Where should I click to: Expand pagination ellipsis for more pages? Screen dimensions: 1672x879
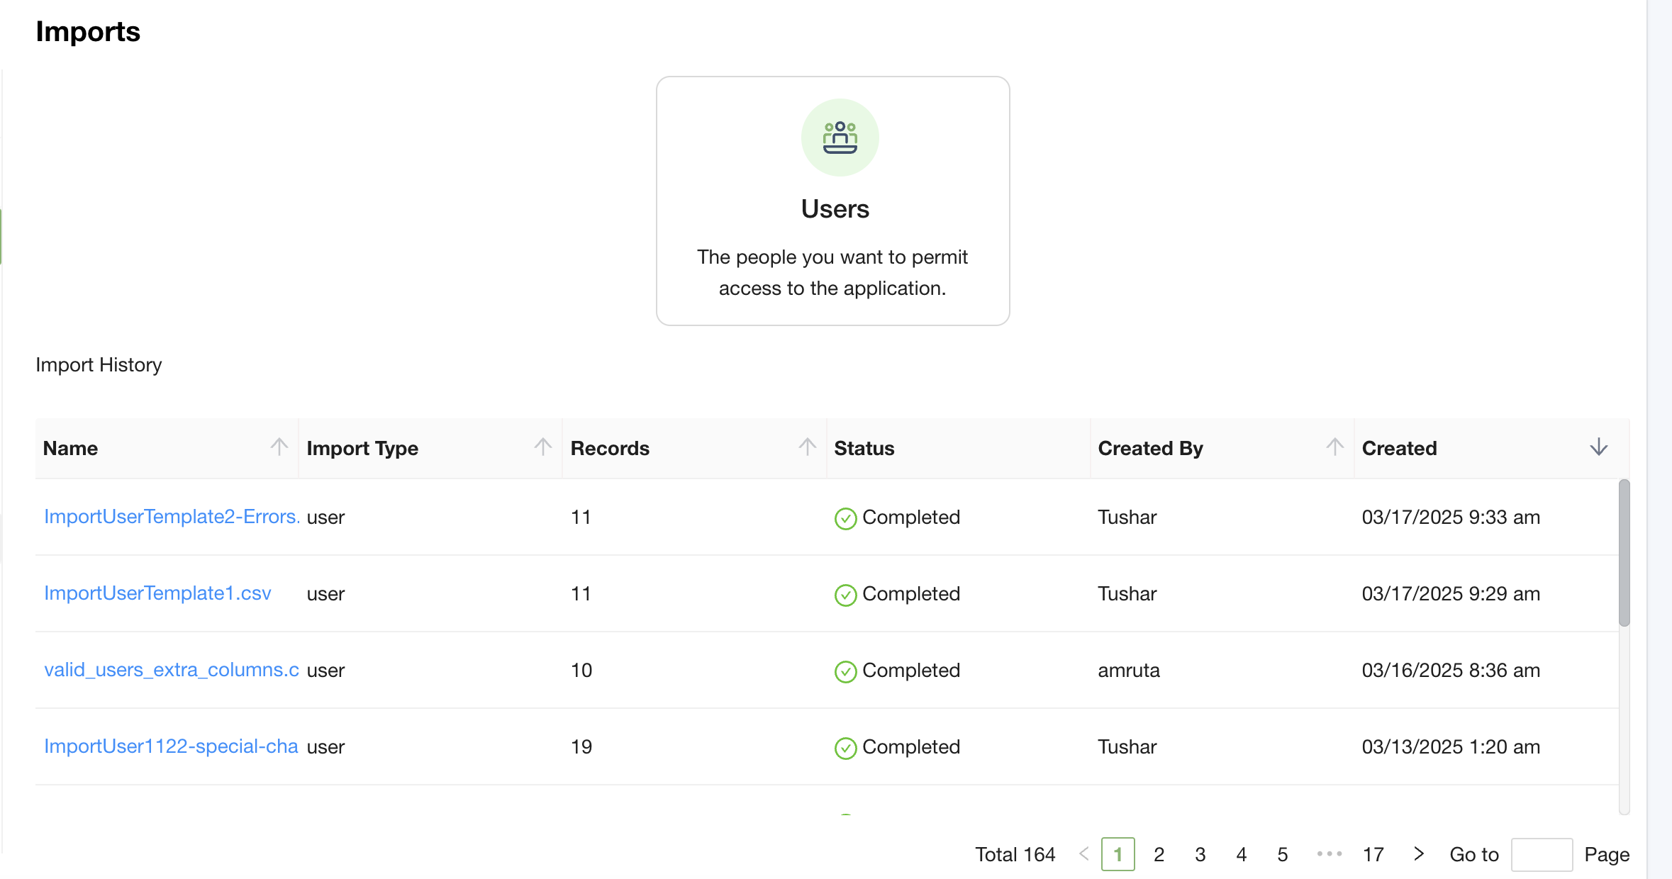1329,853
